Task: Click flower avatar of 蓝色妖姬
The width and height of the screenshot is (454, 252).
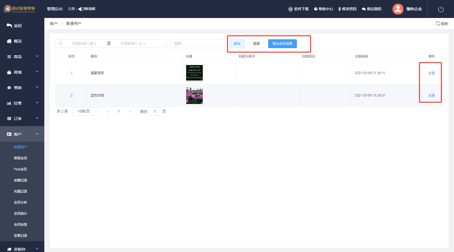Action: [x=194, y=96]
